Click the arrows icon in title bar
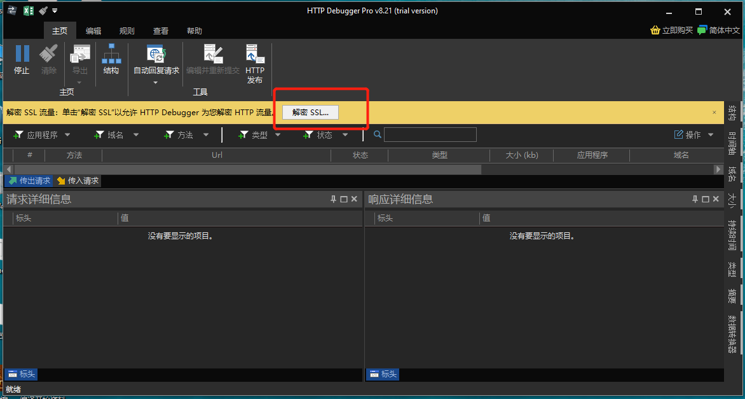Screen dimensions: 745x399 coord(11,10)
